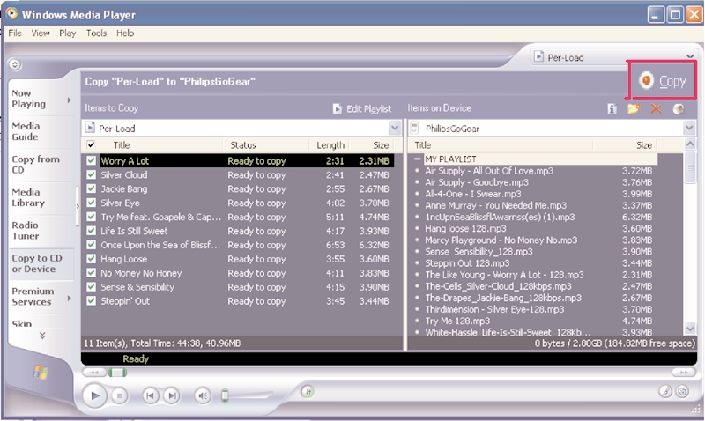Switch to the Media Library tab
This screenshot has width=705, height=421.
coord(40,197)
